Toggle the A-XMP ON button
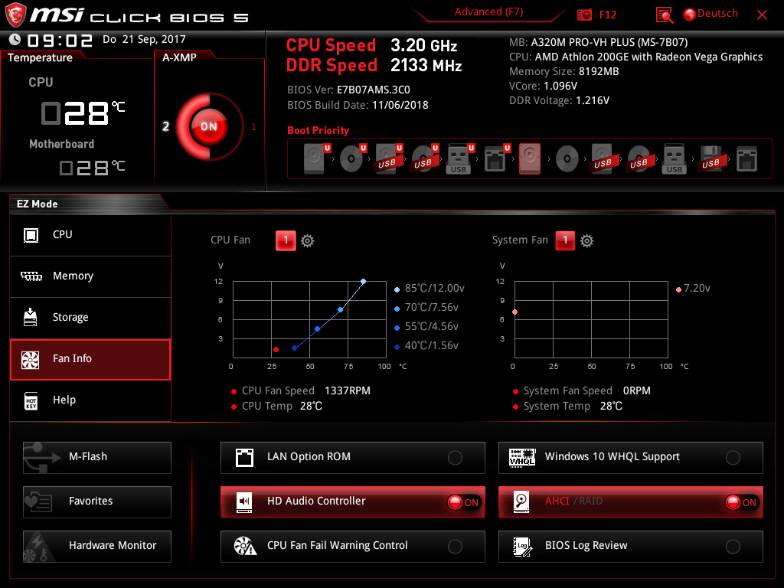The width and height of the screenshot is (784, 588). (208, 126)
